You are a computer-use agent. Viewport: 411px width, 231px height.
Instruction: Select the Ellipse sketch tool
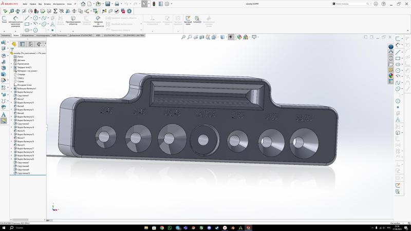coord(44,24)
